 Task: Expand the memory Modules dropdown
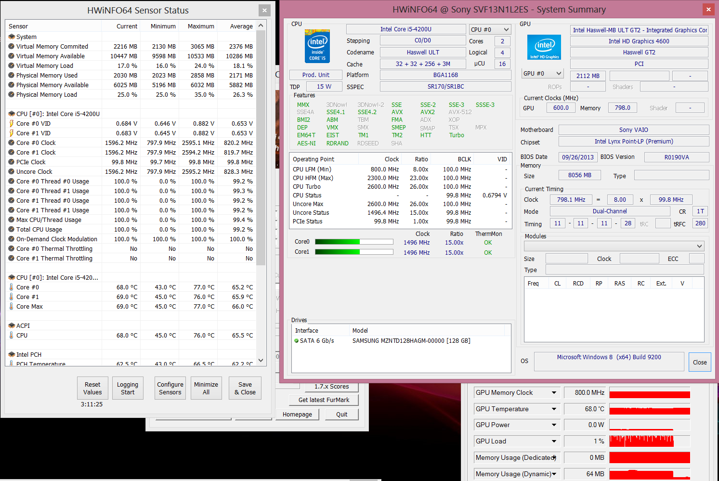click(x=614, y=246)
